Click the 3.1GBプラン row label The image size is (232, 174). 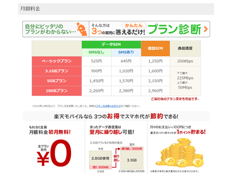pos(57,71)
